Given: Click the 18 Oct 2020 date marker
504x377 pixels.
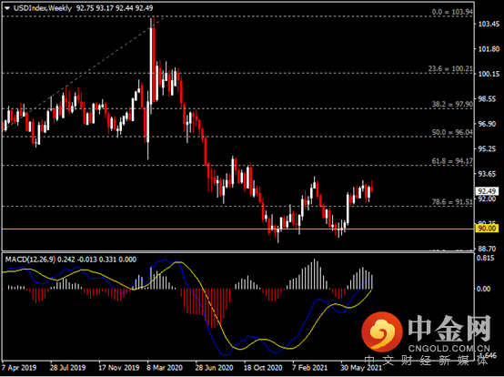Looking at the screenshot, I should coord(263,367).
